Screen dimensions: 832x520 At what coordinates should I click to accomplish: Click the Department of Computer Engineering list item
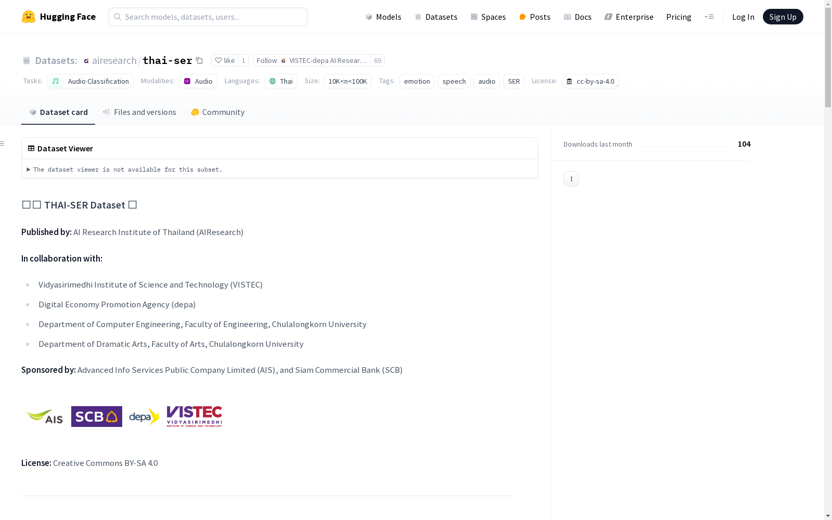coord(202,324)
